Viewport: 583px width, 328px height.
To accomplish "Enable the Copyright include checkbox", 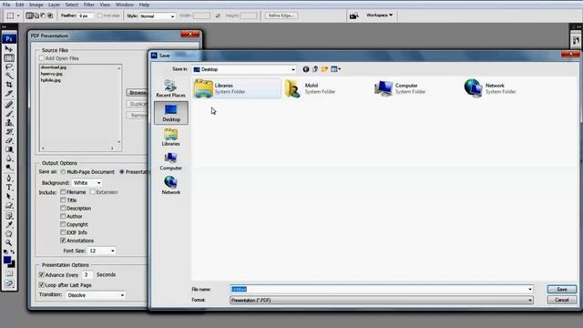I will pyautogui.click(x=63, y=224).
